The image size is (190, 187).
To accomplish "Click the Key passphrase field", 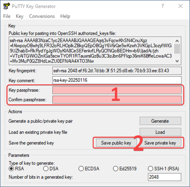I will point(117,90).
